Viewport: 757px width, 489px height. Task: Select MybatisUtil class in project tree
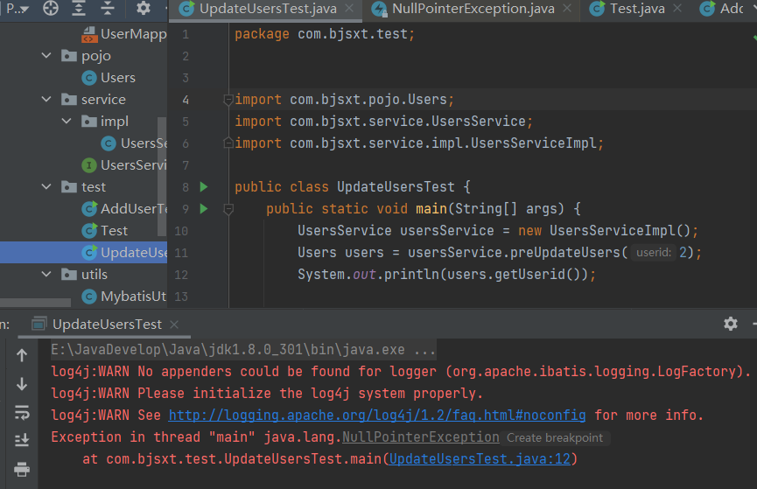coord(124,297)
